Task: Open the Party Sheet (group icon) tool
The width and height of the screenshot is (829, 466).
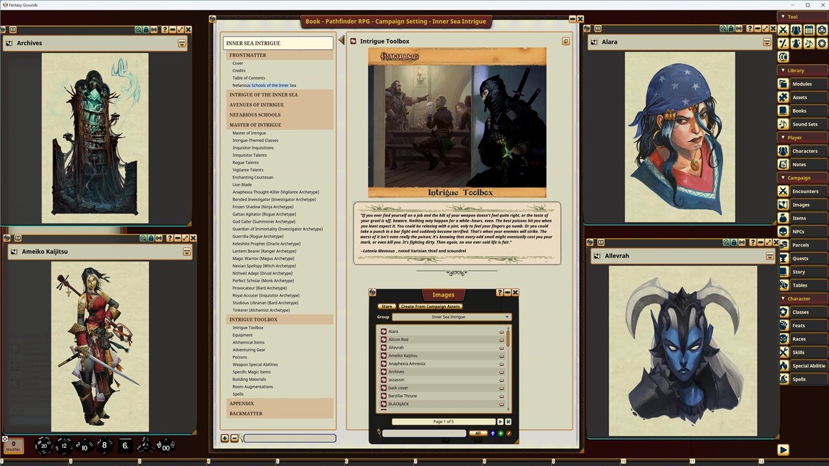Action: 795,30
